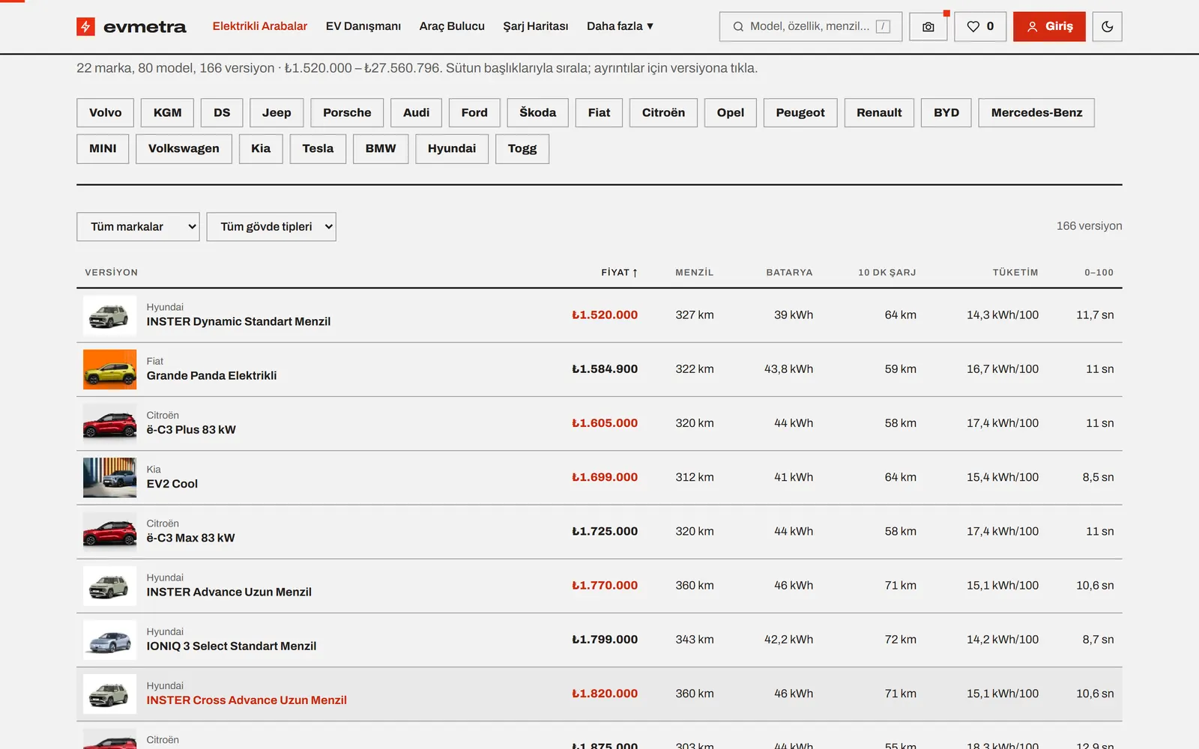The width and height of the screenshot is (1199, 749).
Task: Open ë-C3 Max 83 kW version
Action: click(190, 538)
